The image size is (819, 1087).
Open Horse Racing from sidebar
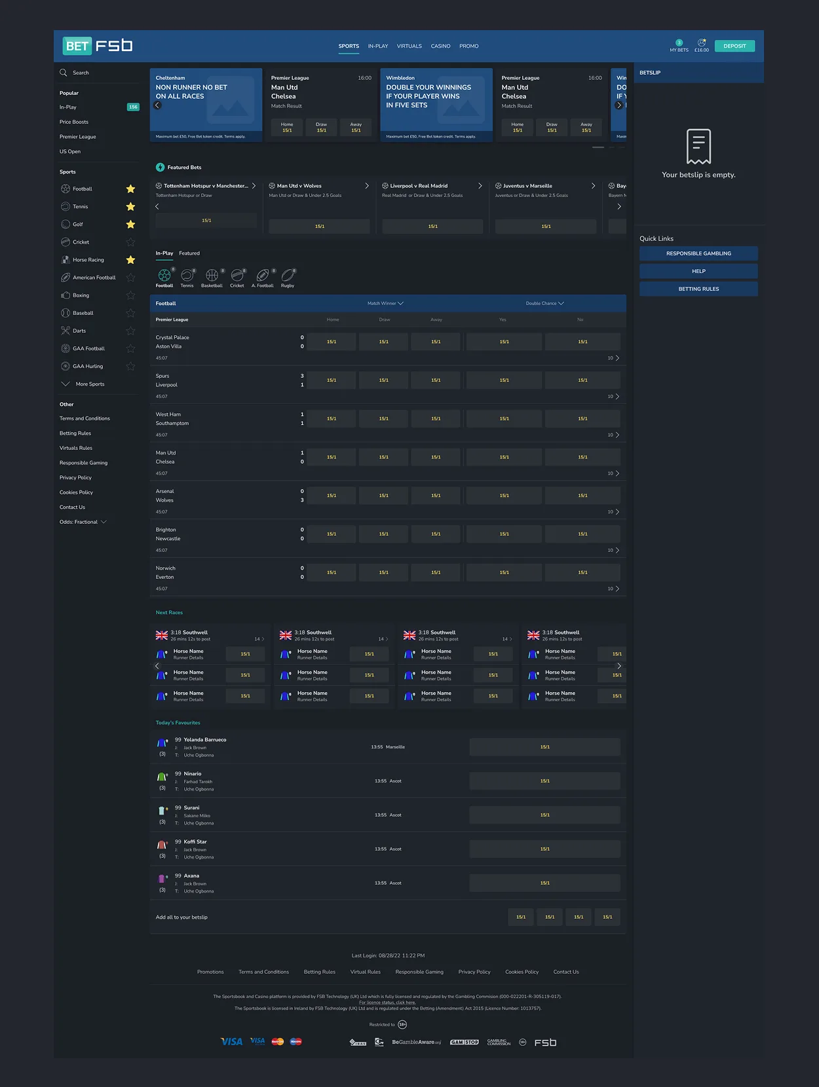[x=88, y=260]
